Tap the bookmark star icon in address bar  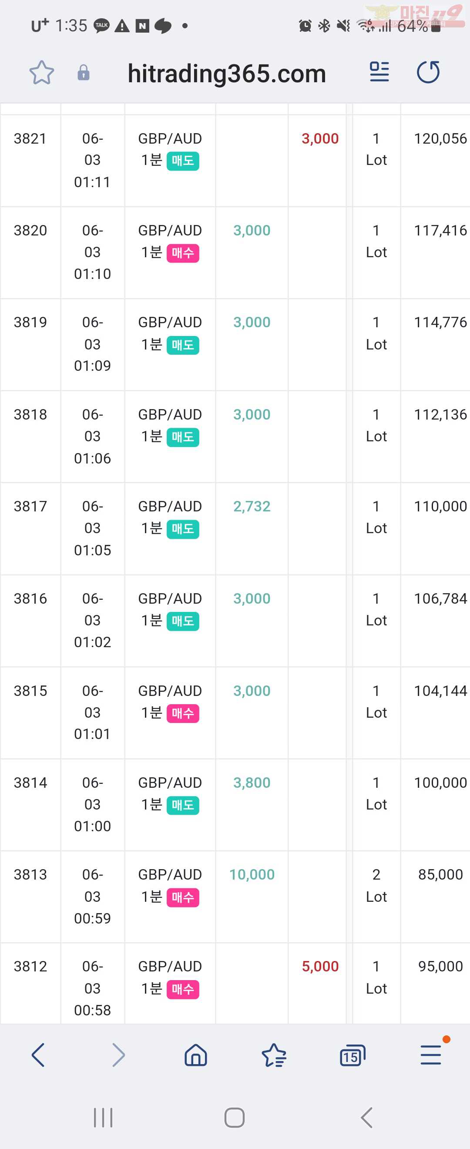(x=42, y=73)
